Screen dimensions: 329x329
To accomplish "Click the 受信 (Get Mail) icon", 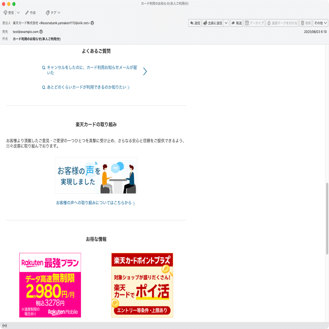I will pos(5,12).
